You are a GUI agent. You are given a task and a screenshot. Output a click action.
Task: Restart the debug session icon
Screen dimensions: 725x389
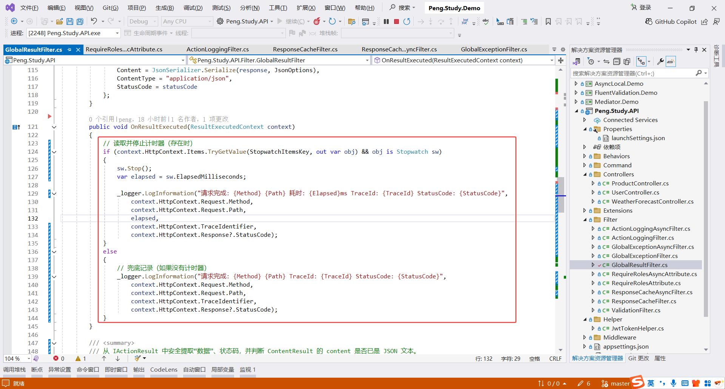pyautogui.click(x=407, y=22)
